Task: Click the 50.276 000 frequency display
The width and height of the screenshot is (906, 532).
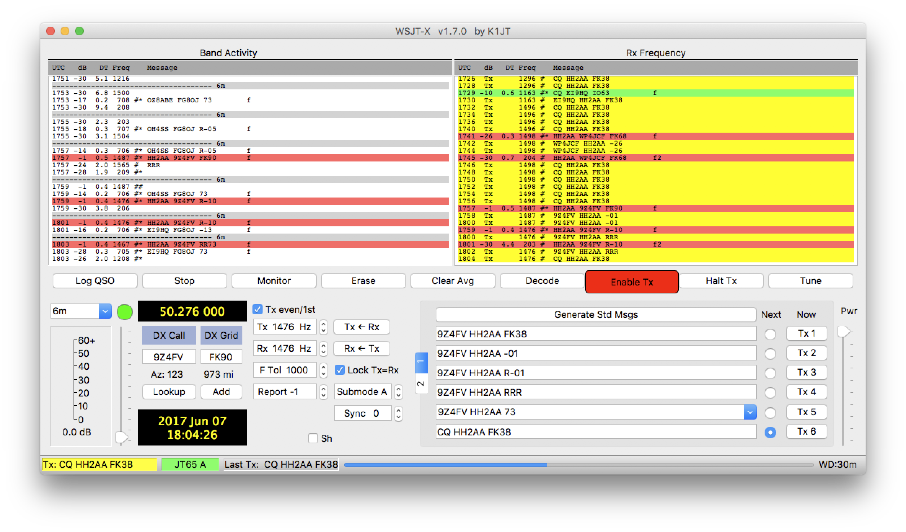Action: (192, 311)
